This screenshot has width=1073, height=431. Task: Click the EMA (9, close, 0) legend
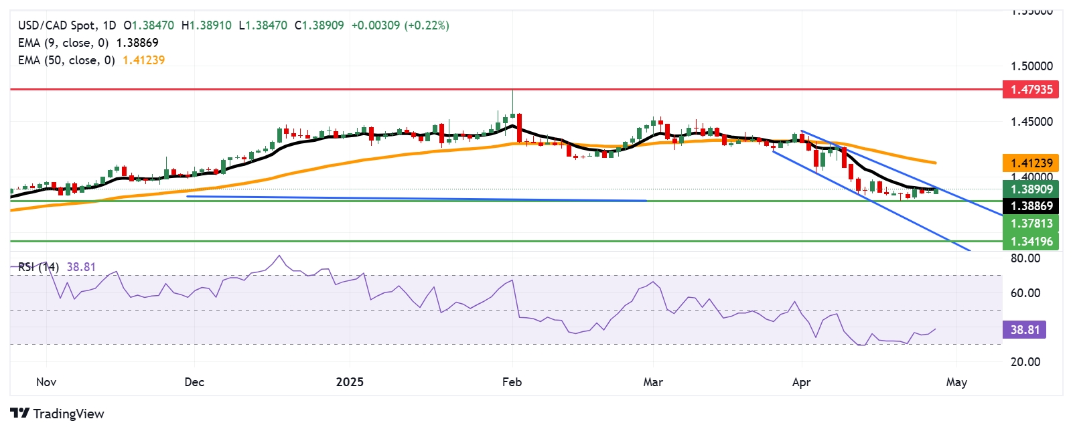63,43
